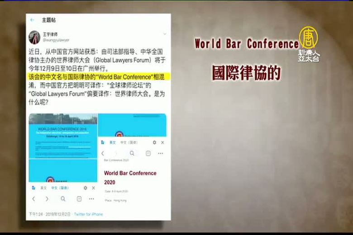Open the 王宇律师 display name
Screen dimensions: 353x235
(50, 34)
